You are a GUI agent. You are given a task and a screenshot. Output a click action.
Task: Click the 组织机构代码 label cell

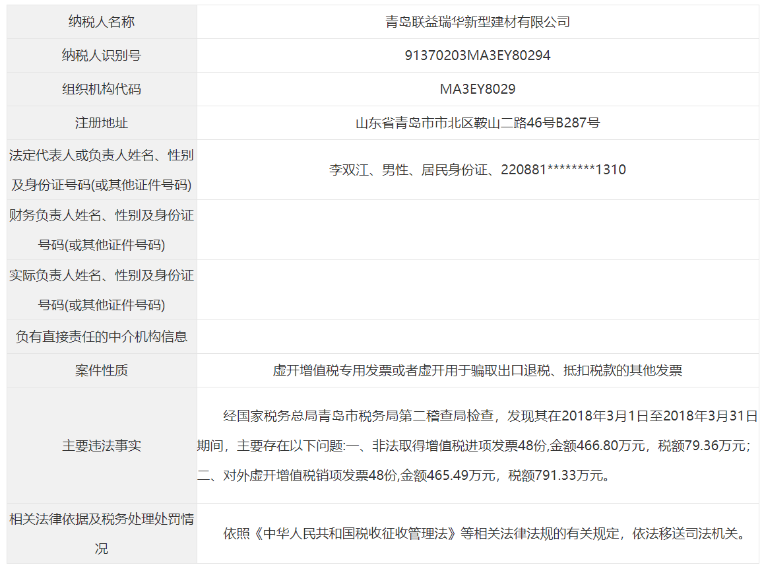click(102, 89)
